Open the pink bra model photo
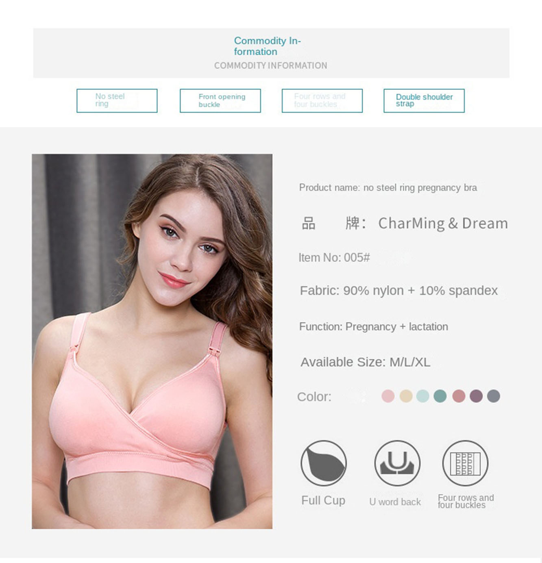The height and width of the screenshot is (563, 542). coord(152,341)
